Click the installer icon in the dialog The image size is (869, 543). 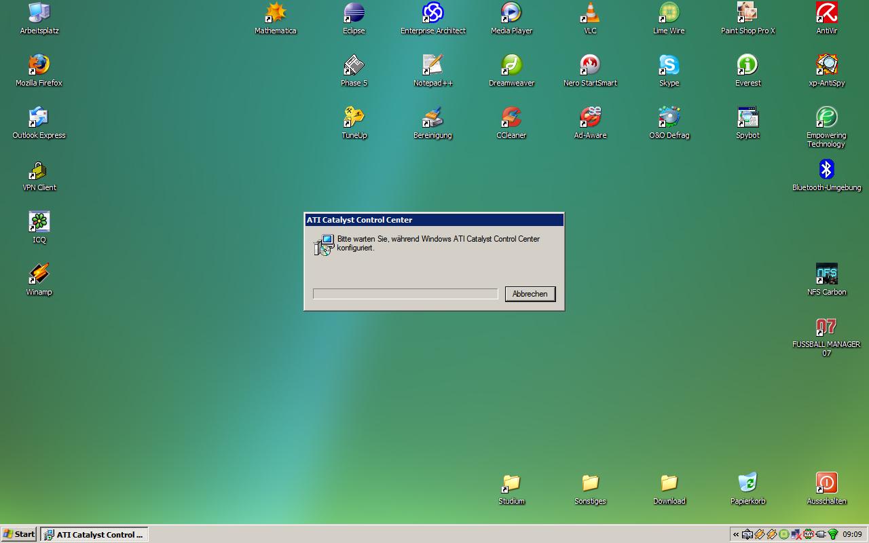pos(324,244)
